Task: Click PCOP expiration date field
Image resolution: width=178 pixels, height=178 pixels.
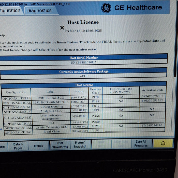Action: click(x=121, y=122)
